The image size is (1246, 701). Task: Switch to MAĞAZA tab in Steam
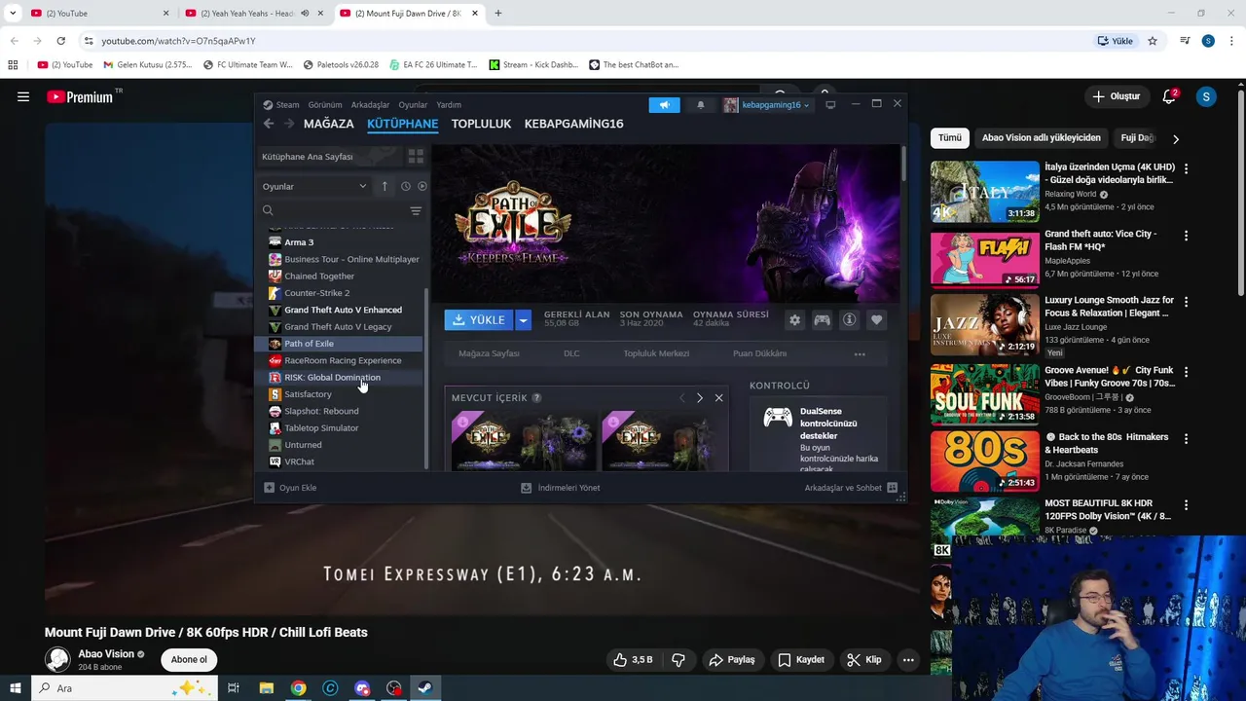(x=329, y=124)
